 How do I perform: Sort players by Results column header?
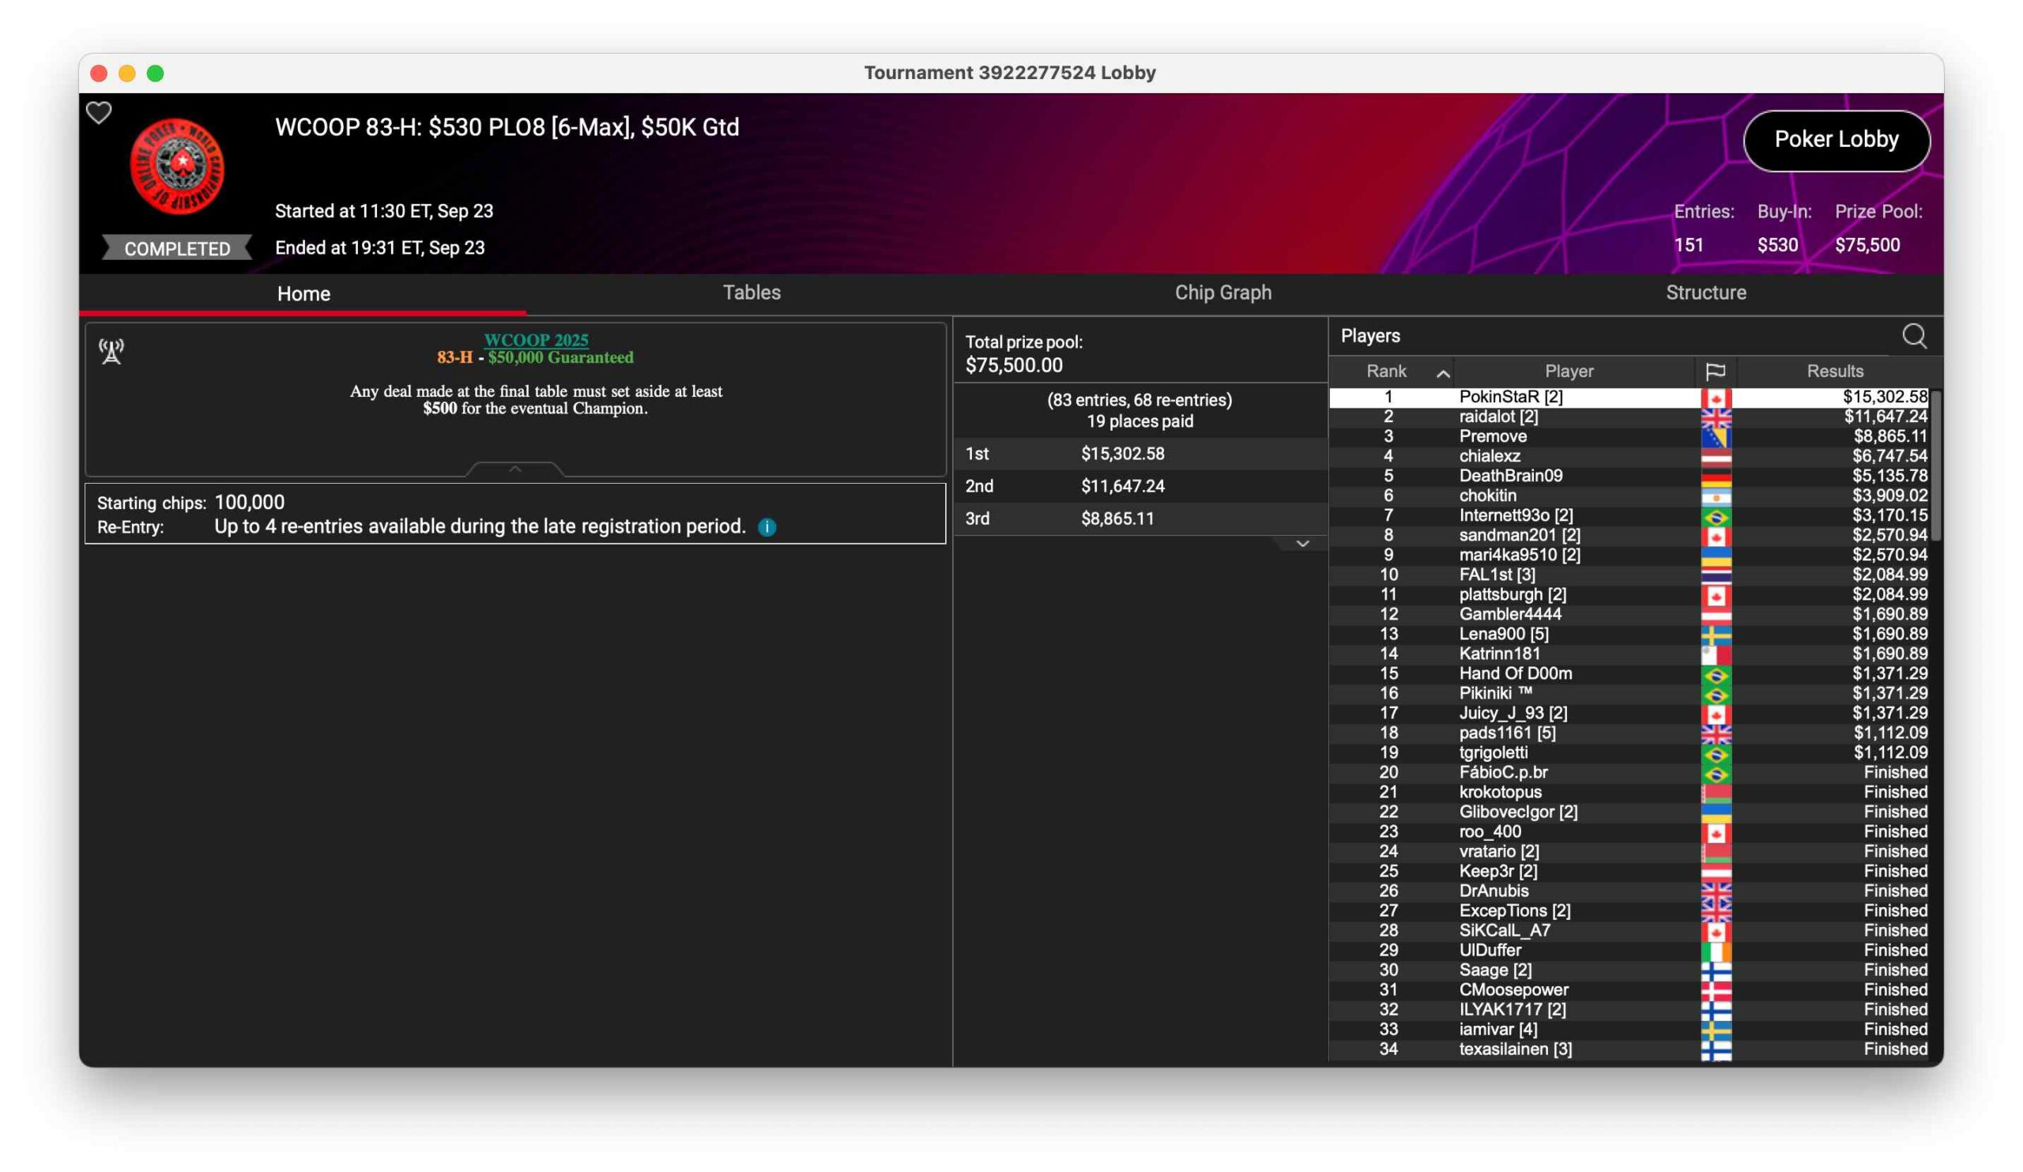(1834, 371)
